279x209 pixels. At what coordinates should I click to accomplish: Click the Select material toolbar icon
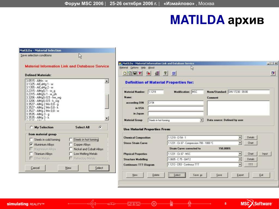(x=130, y=73)
